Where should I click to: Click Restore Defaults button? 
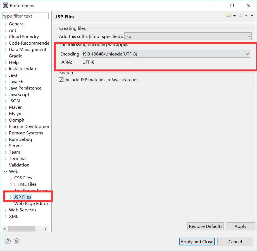point(206,226)
